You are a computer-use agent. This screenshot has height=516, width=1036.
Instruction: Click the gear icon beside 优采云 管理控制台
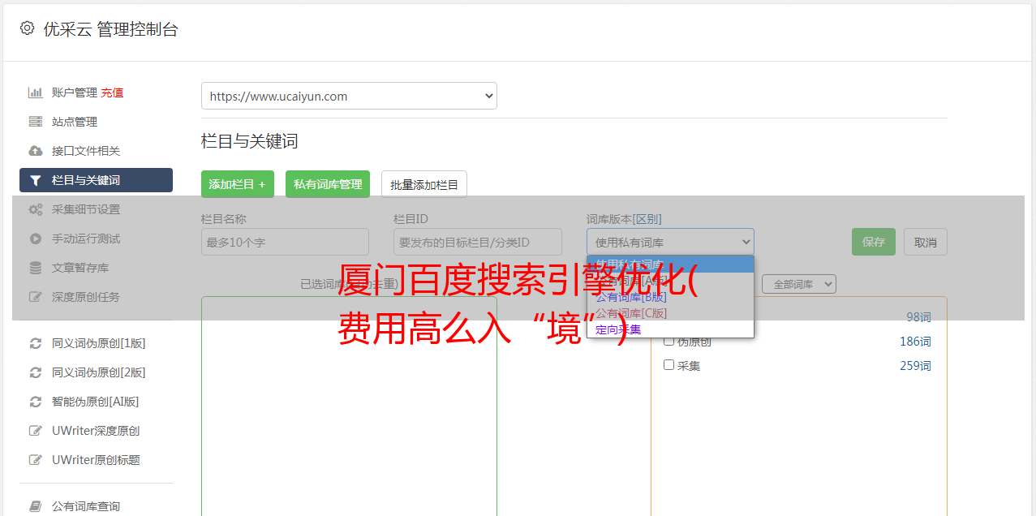point(27,28)
